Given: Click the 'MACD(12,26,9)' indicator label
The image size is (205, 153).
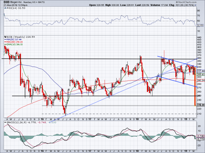Looking at the screenshot, I should 17,123.
